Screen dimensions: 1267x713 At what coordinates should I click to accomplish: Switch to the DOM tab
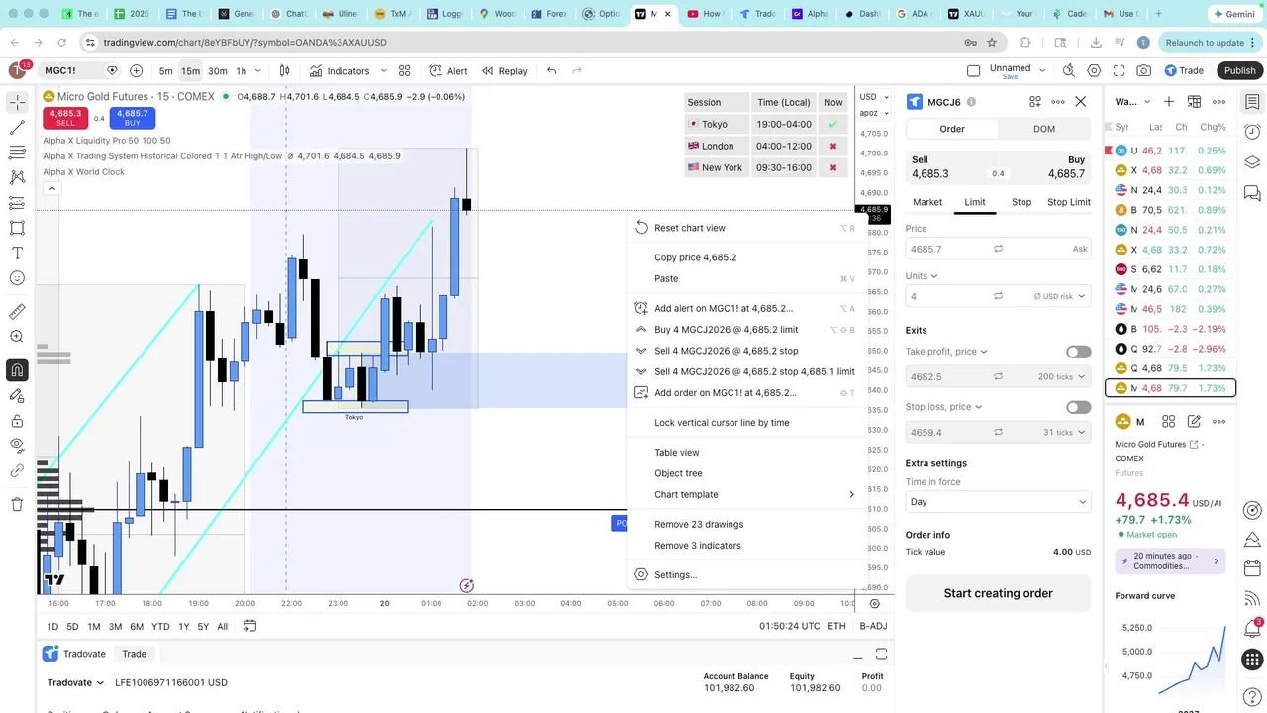pyautogui.click(x=1043, y=129)
